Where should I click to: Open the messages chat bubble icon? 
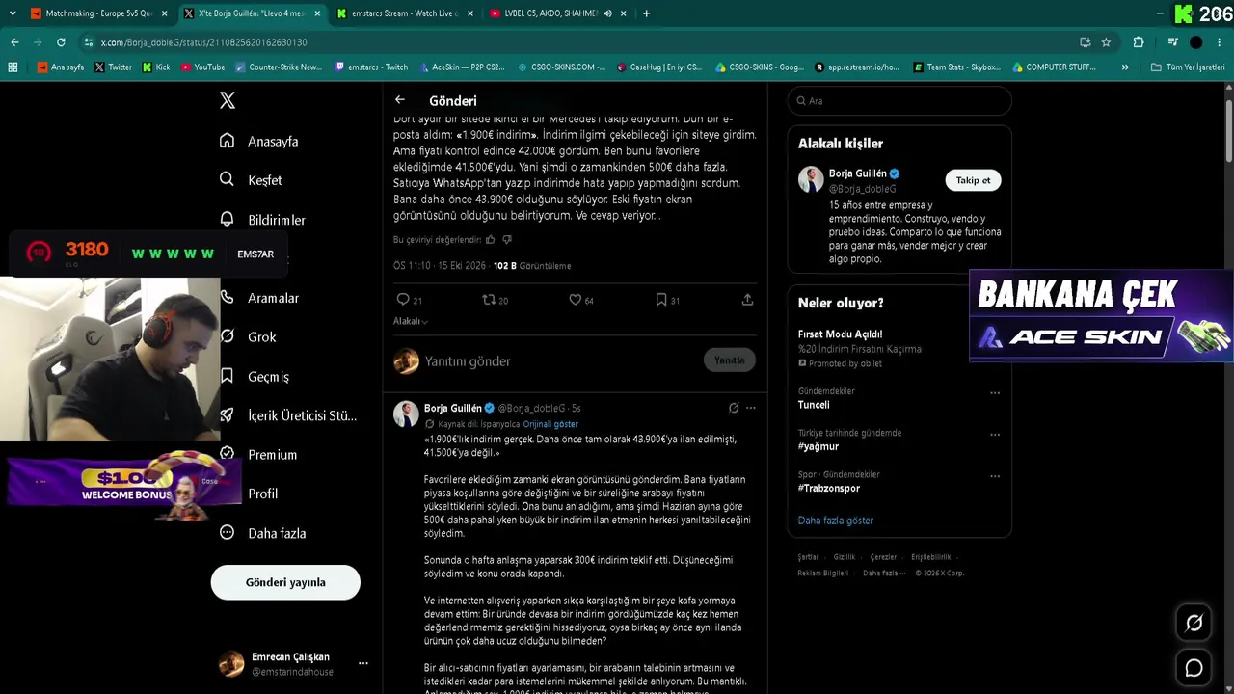tap(1194, 668)
